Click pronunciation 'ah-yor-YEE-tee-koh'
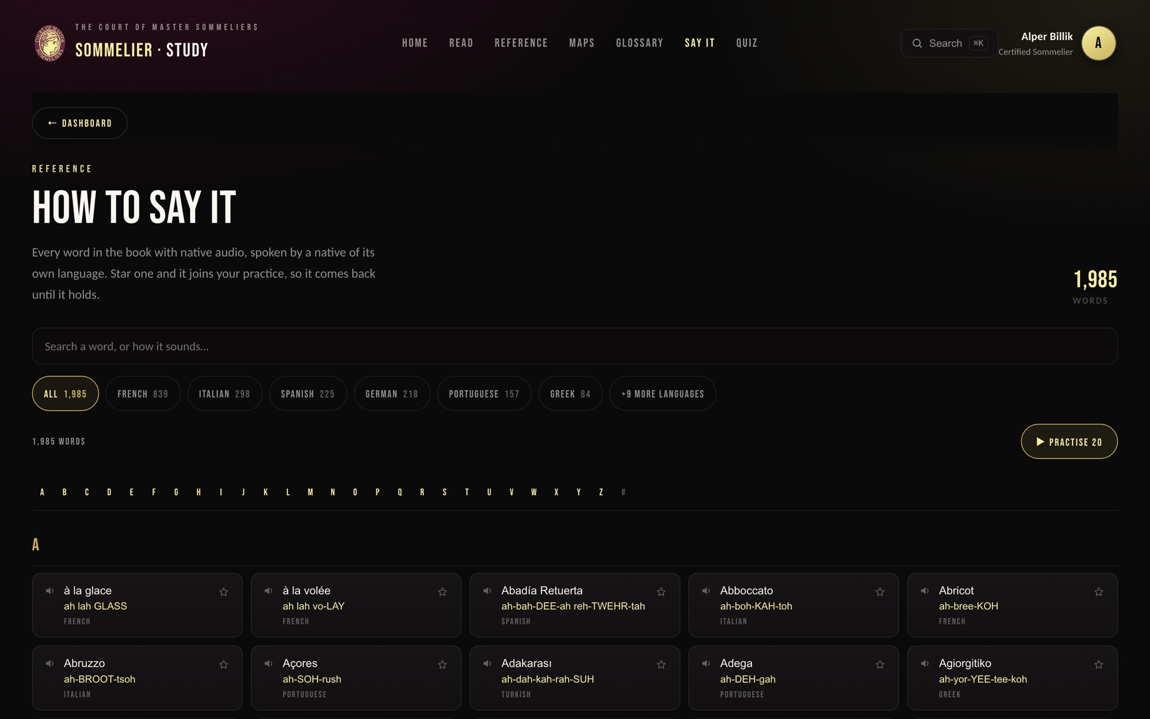The height and width of the screenshot is (719, 1150). [x=983, y=679]
